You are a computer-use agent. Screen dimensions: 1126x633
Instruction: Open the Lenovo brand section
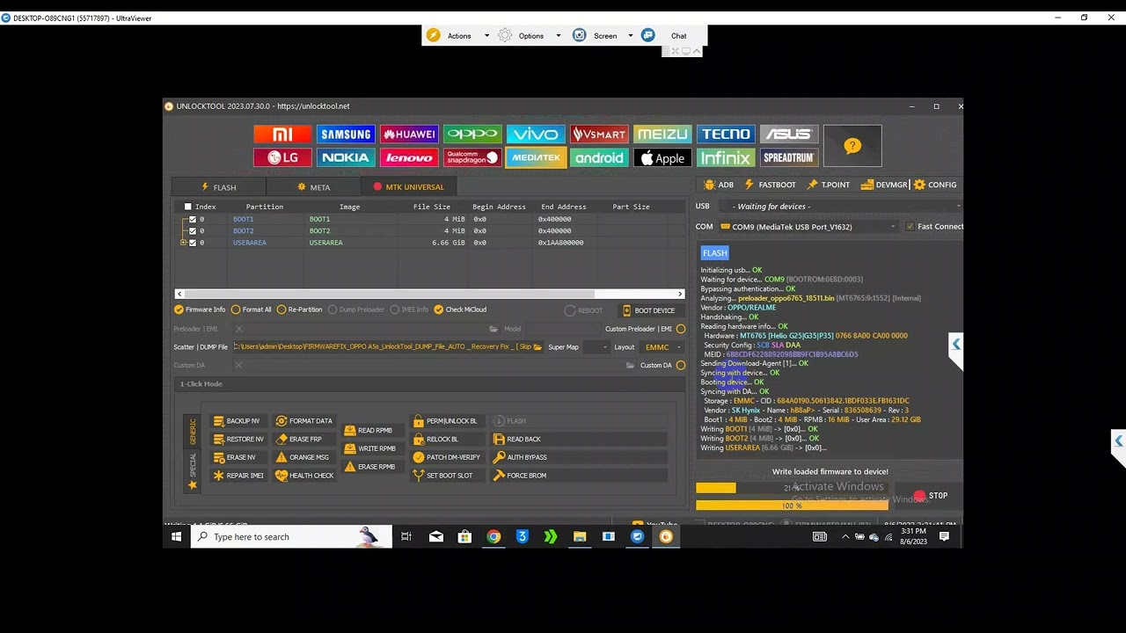tap(409, 158)
